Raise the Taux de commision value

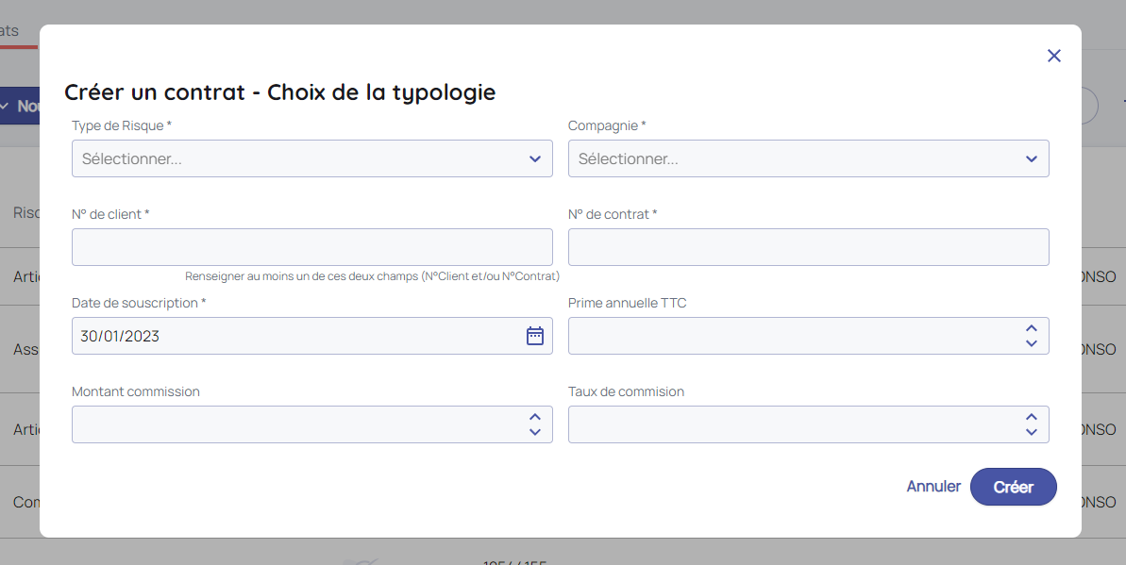1032,417
